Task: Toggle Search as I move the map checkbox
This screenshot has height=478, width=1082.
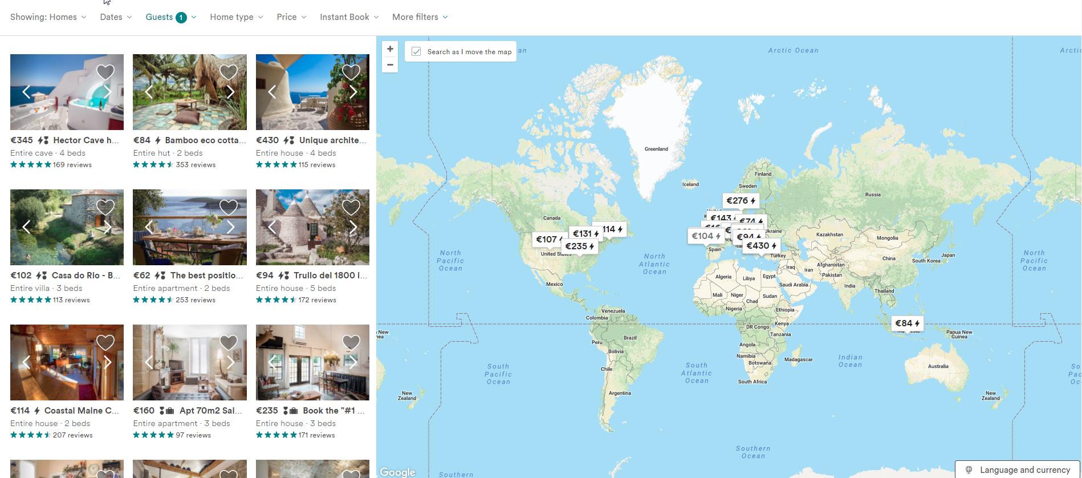Action: coord(416,51)
